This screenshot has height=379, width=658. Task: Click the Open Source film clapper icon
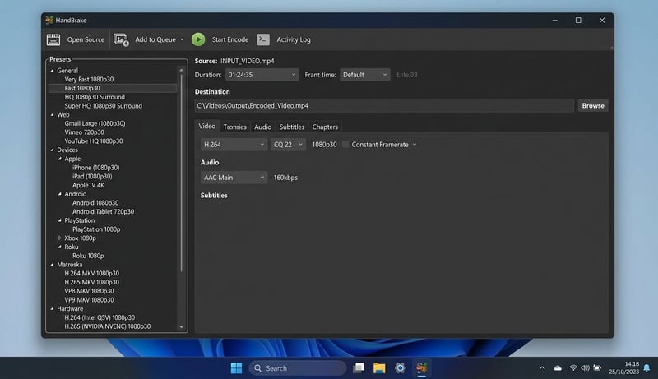point(53,39)
